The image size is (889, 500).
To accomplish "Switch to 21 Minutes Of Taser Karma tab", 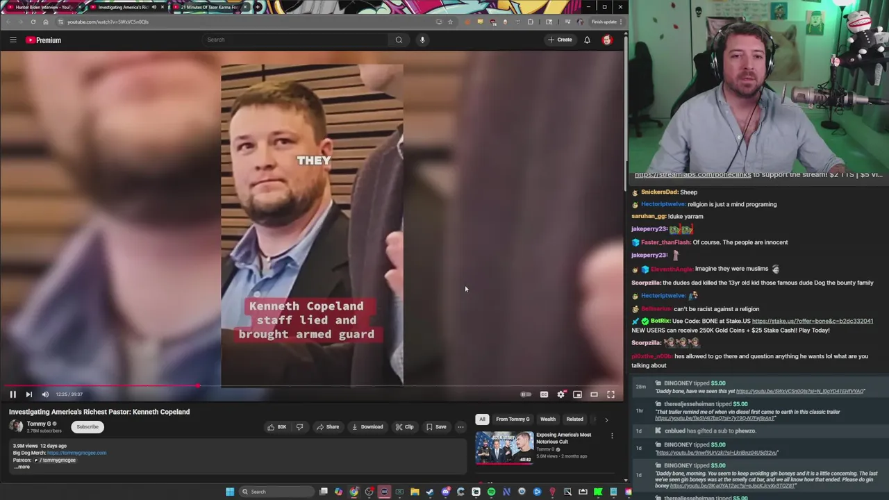I will 210,7.
